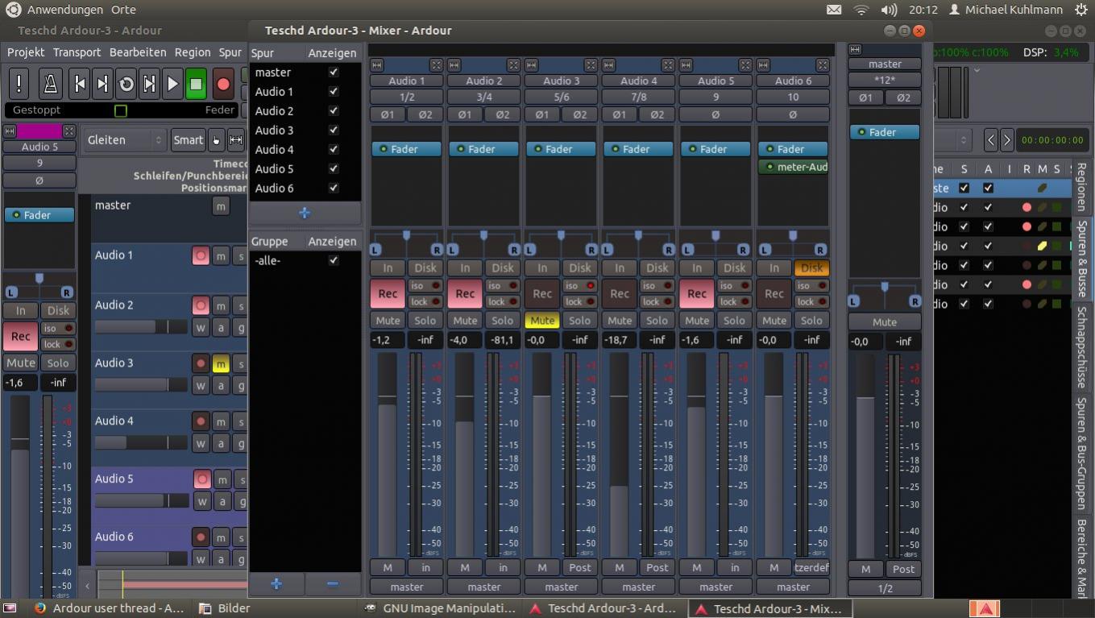This screenshot has height=618, width=1095.
Task: Open output button master under Audio 2
Action: pos(484,587)
